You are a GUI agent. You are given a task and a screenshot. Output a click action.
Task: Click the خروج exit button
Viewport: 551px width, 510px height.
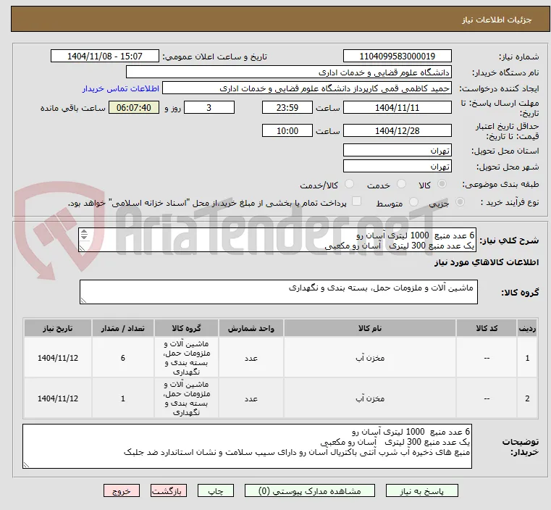(x=122, y=490)
